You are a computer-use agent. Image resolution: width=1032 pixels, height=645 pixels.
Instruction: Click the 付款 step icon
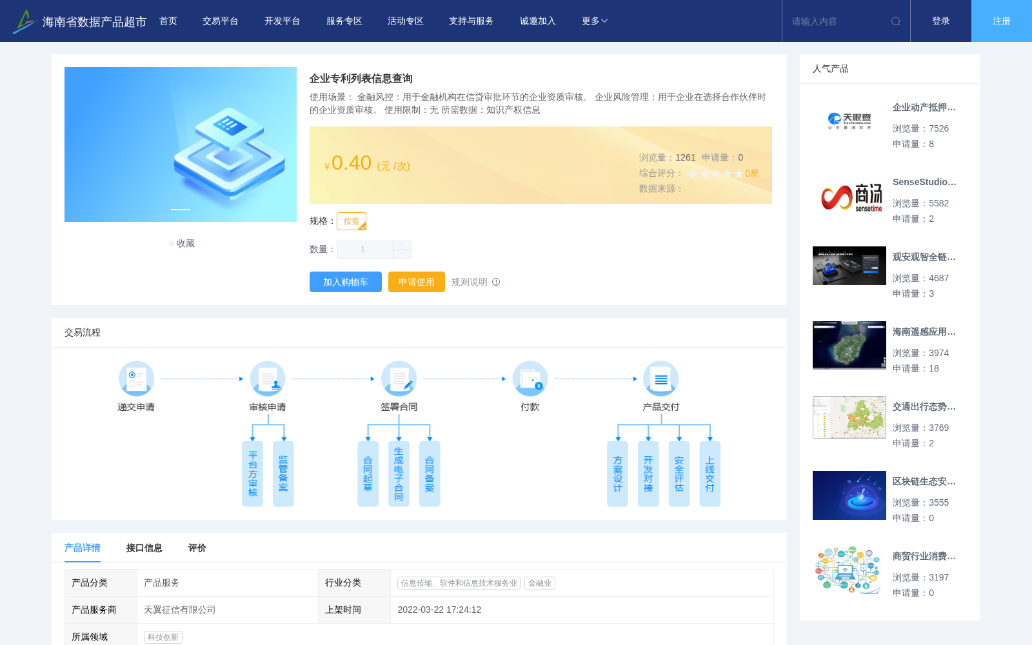(x=530, y=379)
